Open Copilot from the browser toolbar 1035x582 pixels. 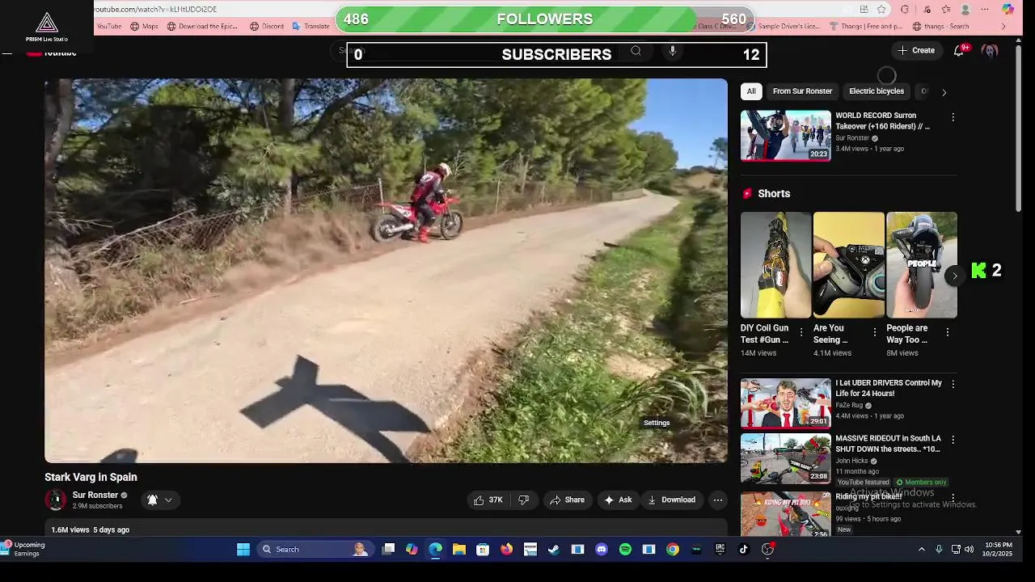1008,9
